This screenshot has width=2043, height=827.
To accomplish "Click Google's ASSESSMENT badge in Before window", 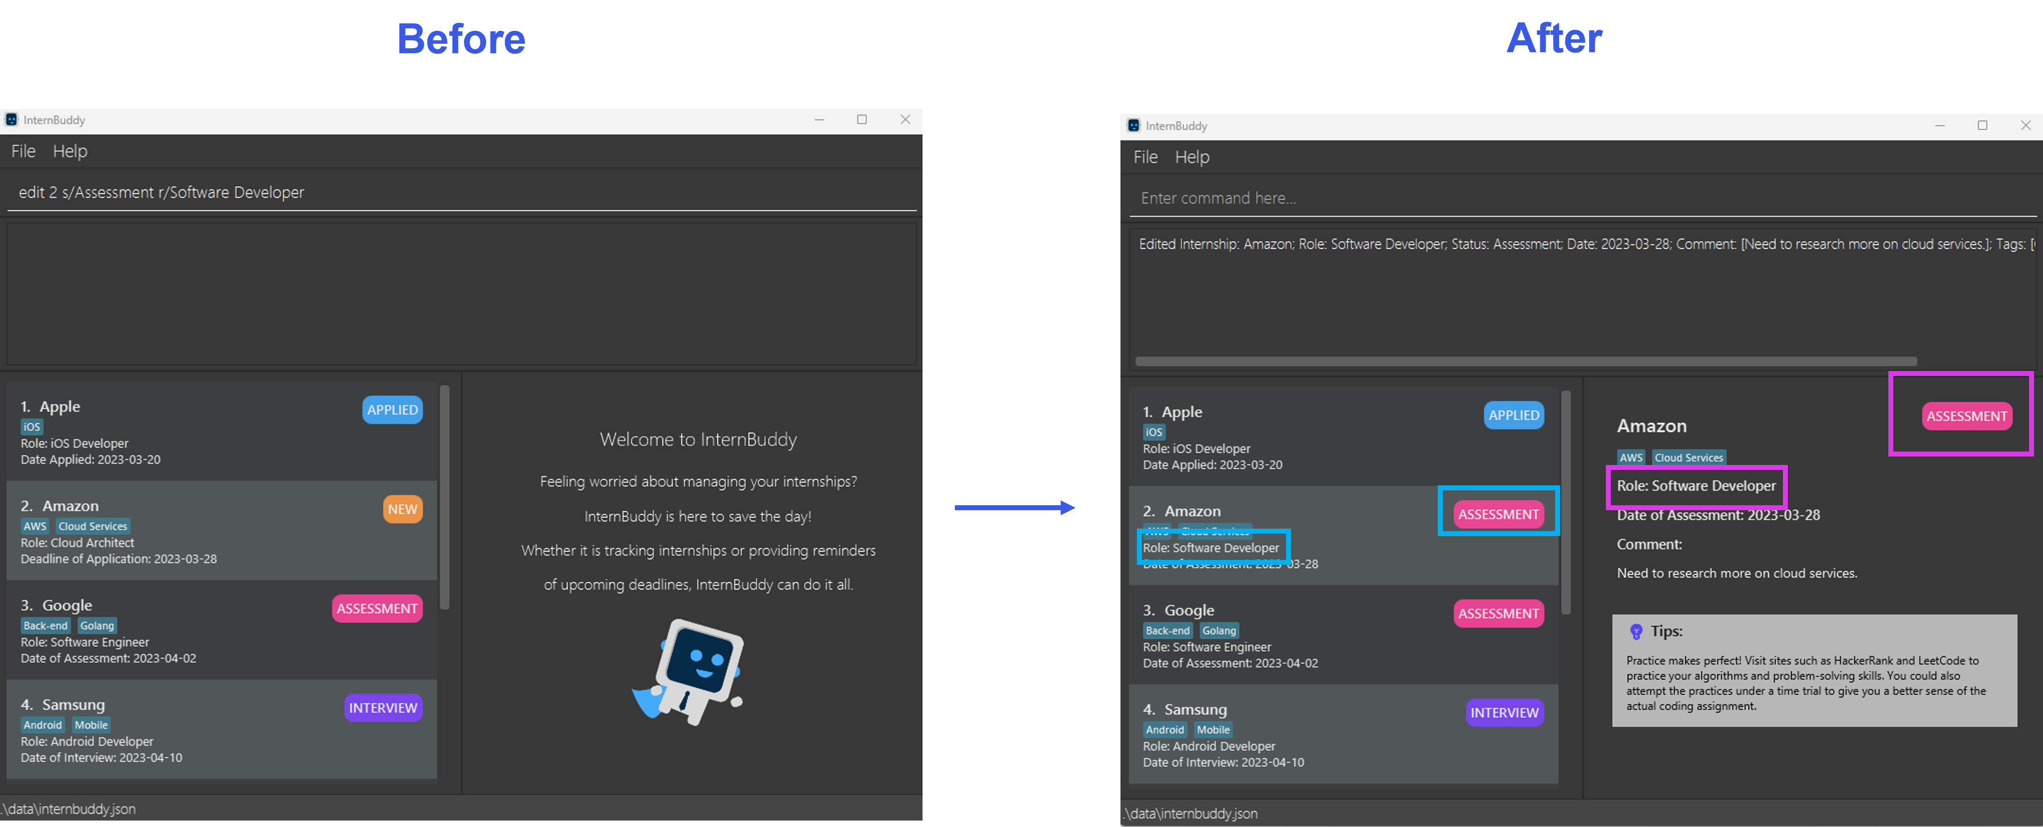I will point(376,608).
